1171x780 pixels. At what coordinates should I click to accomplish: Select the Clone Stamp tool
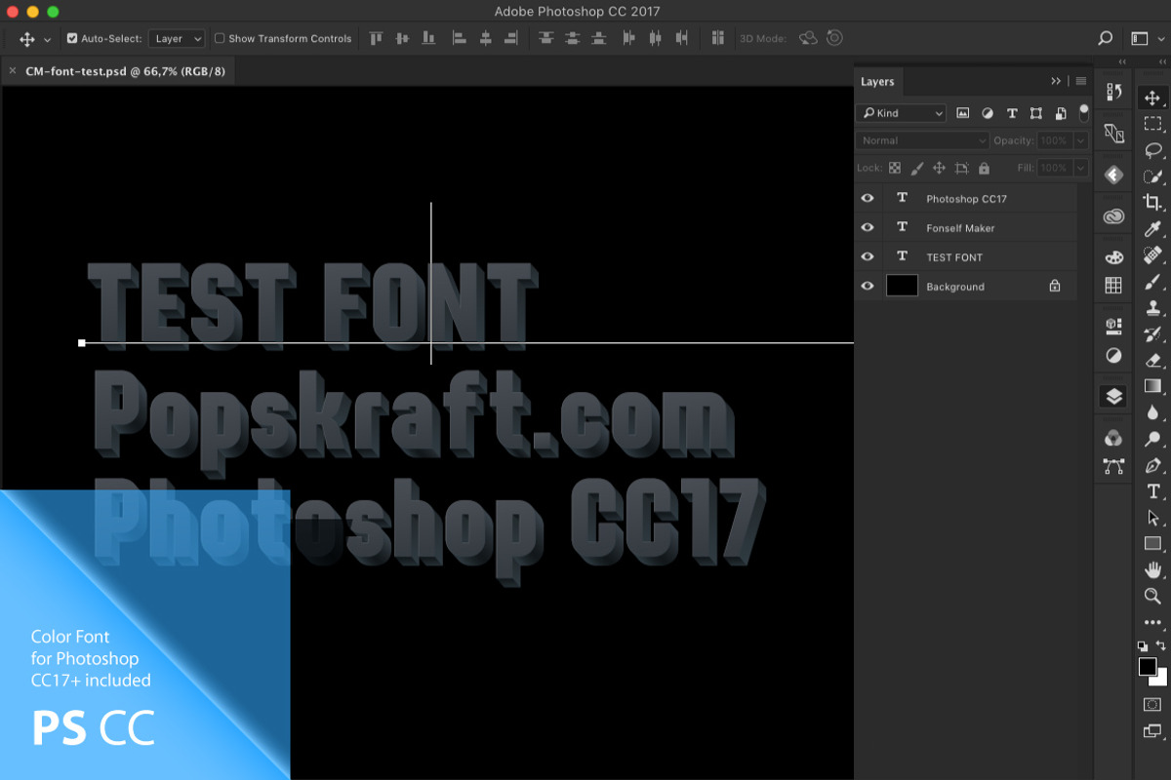[1152, 308]
